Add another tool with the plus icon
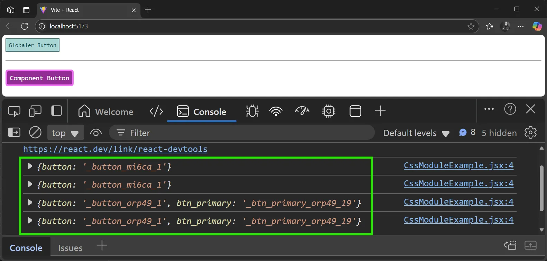Viewport: 547px width, 261px height. click(380, 111)
